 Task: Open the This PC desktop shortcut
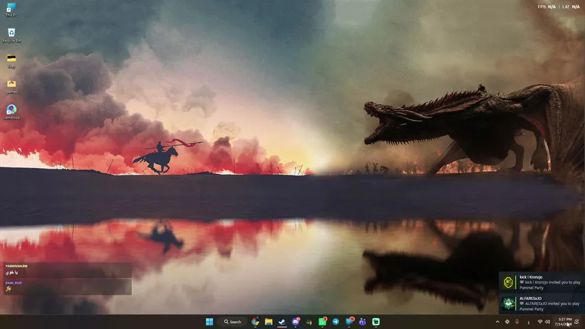[11, 10]
